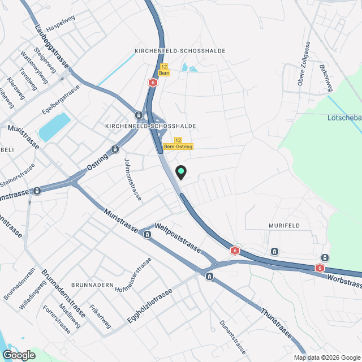The height and width of the screenshot is (362, 362).
Task: Click the tram stop icon at Weltpoststrasse
Action: click(147, 235)
